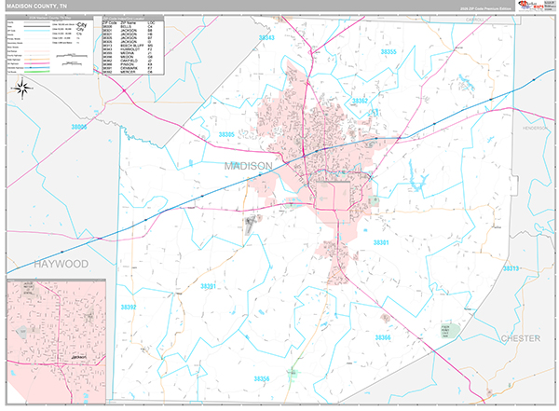Click the large 'City' sample in legend
The width and height of the screenshot is (559, 411).
coord(82,26)
